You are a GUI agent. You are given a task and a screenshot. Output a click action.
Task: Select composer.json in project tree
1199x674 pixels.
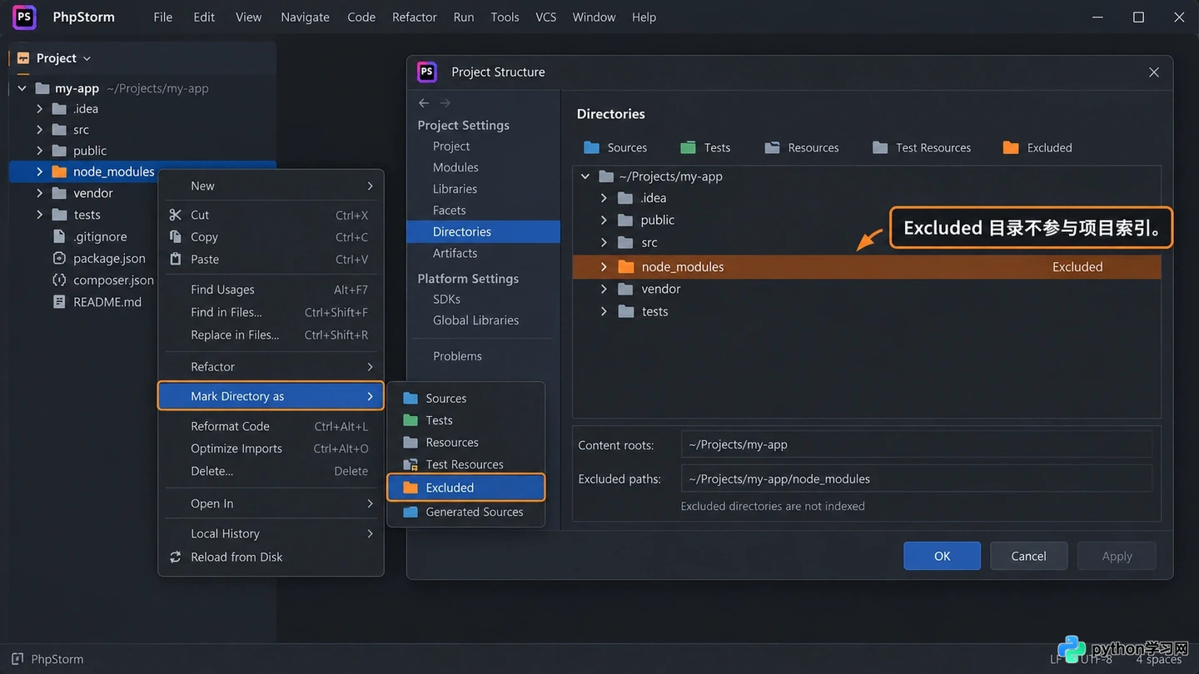(113, 280)
